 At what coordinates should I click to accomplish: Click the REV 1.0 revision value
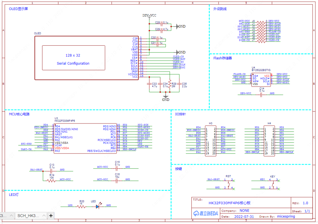(305, 203)
